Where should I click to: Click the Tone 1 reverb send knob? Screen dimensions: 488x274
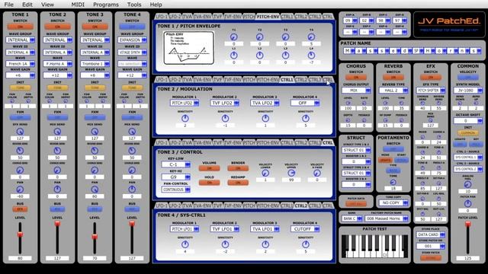[x=20, y=151]
